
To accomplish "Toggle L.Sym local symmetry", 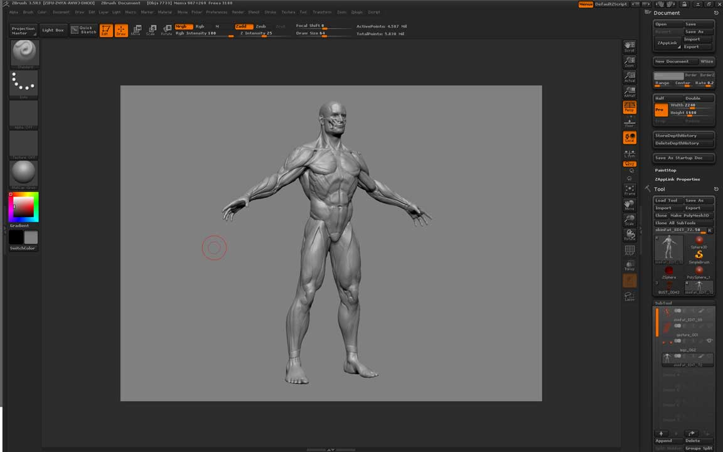I will (629, 154).
